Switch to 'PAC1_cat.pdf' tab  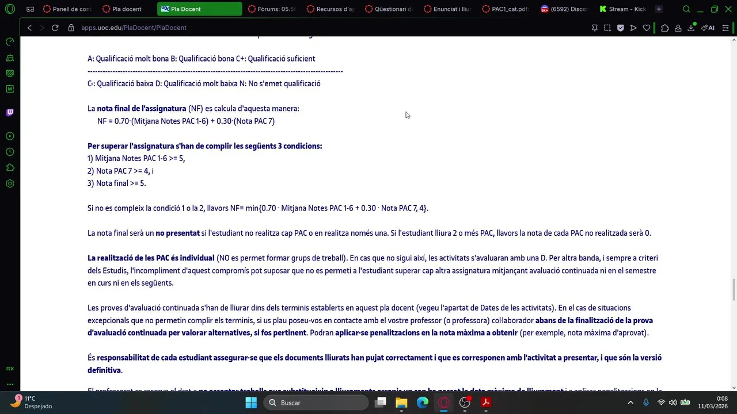507,9
